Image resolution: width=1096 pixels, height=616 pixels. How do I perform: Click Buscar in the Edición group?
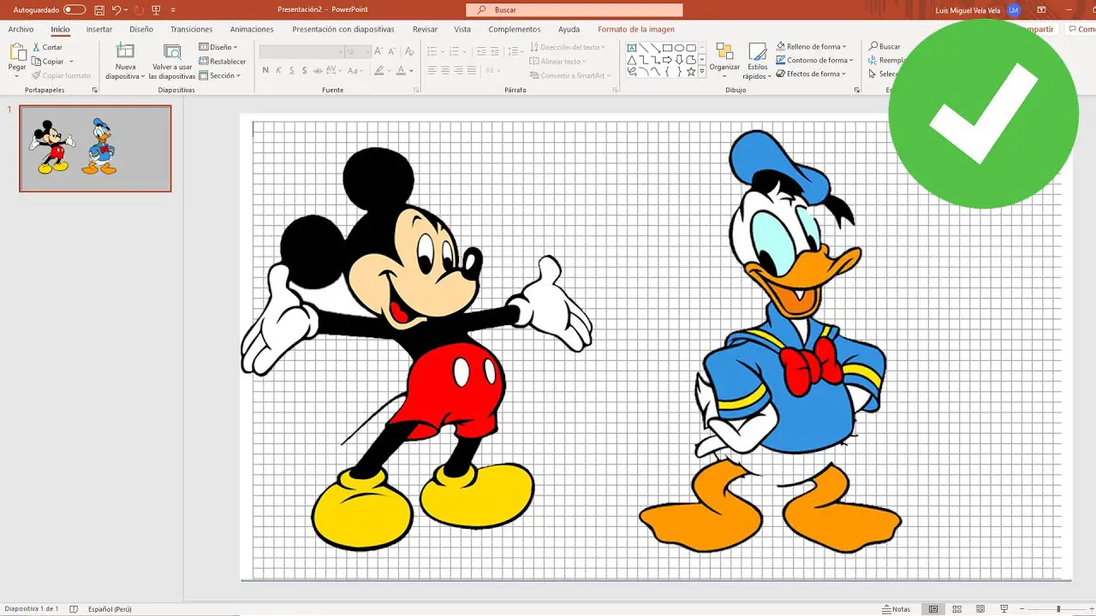885,46
